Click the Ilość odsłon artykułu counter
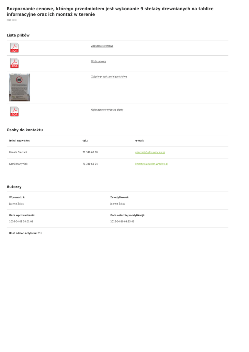This screenshot has height=352, width=249. pos(25,233)
